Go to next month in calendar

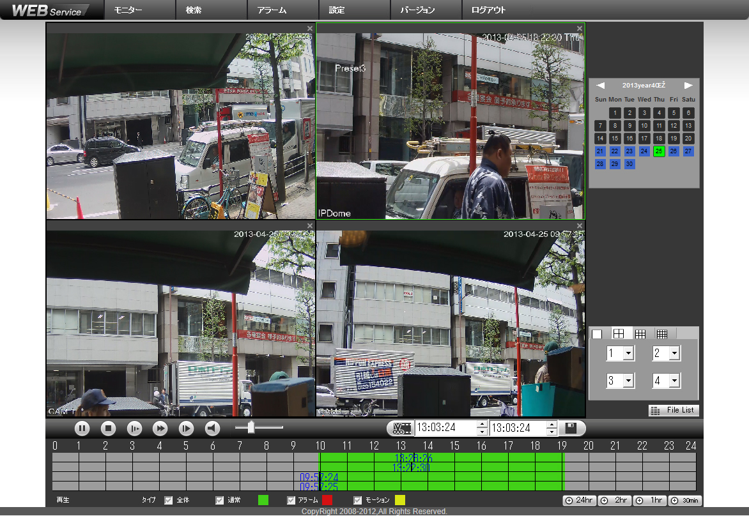click(688, 86)
